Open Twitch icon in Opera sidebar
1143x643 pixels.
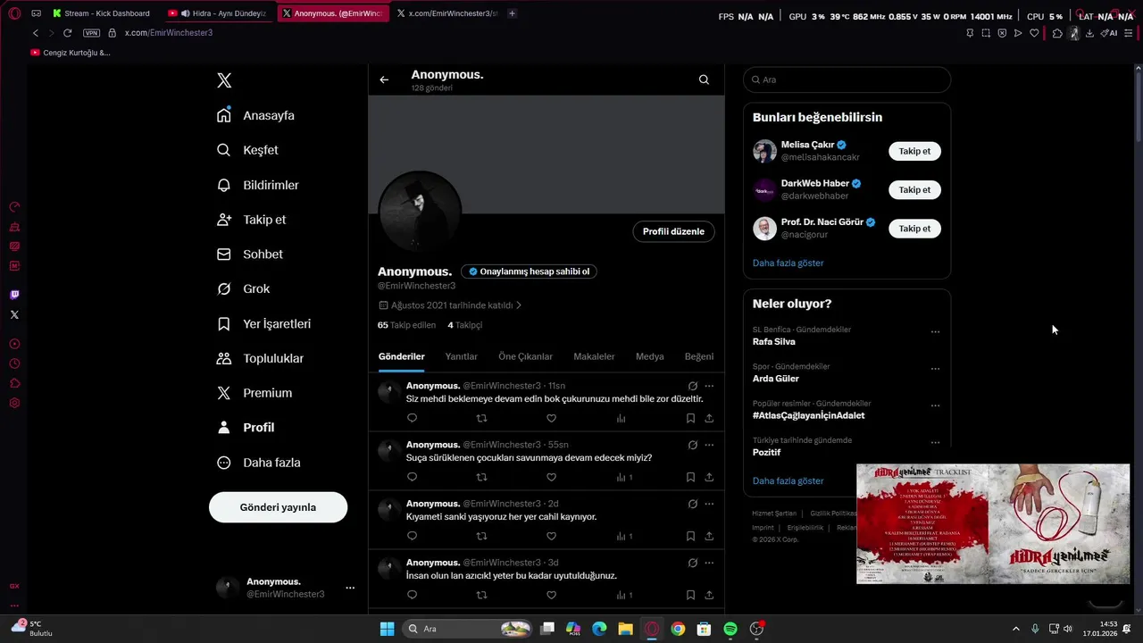(14, 295)
